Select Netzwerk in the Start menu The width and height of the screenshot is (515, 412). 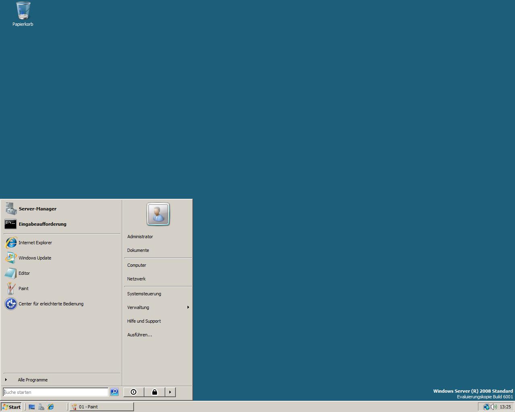136,279
